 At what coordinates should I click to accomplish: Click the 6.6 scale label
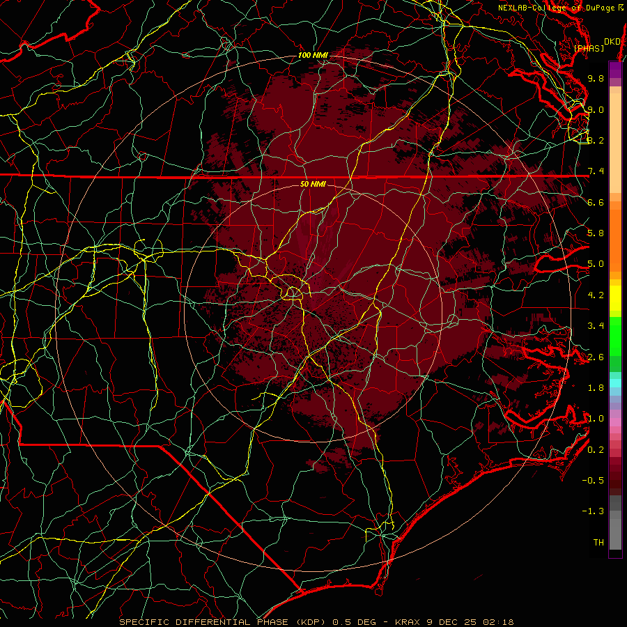click(596, 202)
